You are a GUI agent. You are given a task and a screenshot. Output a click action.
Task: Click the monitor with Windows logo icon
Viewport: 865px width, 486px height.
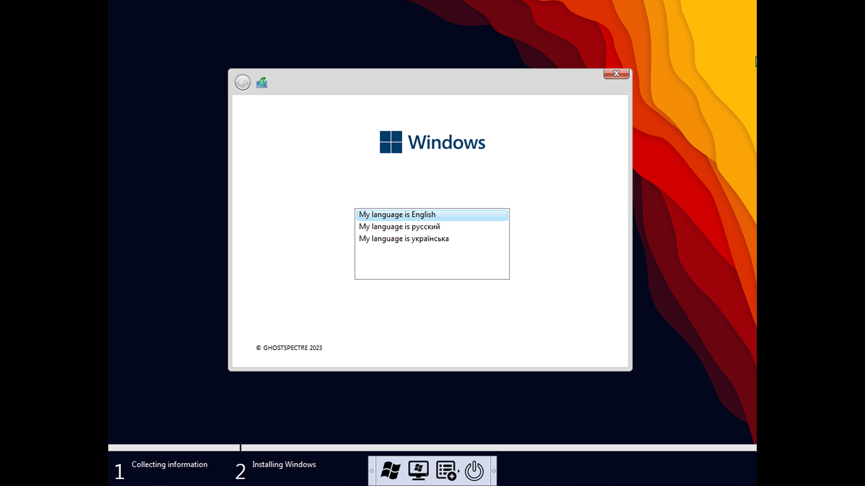(x=418, y=471)
